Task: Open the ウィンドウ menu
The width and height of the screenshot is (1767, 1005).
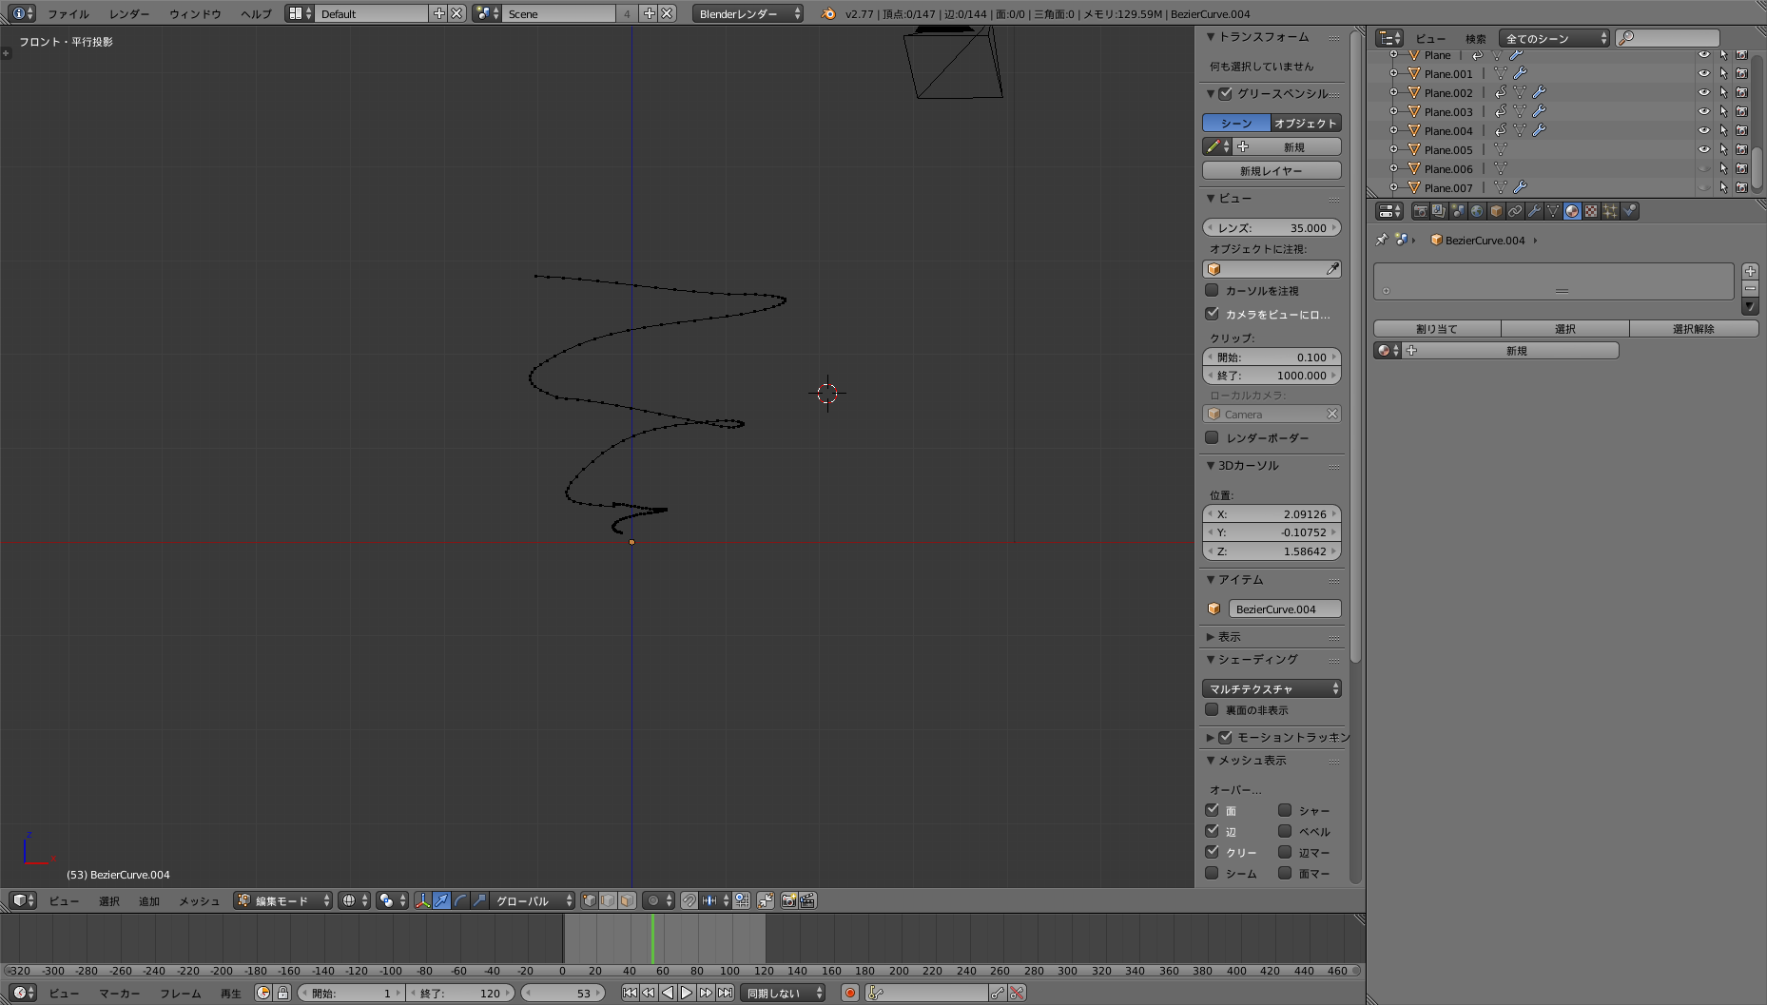Action: [x=195, y=13]
